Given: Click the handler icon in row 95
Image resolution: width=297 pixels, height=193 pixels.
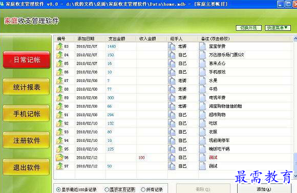Looking at the screenshot, I should point(172,149).
